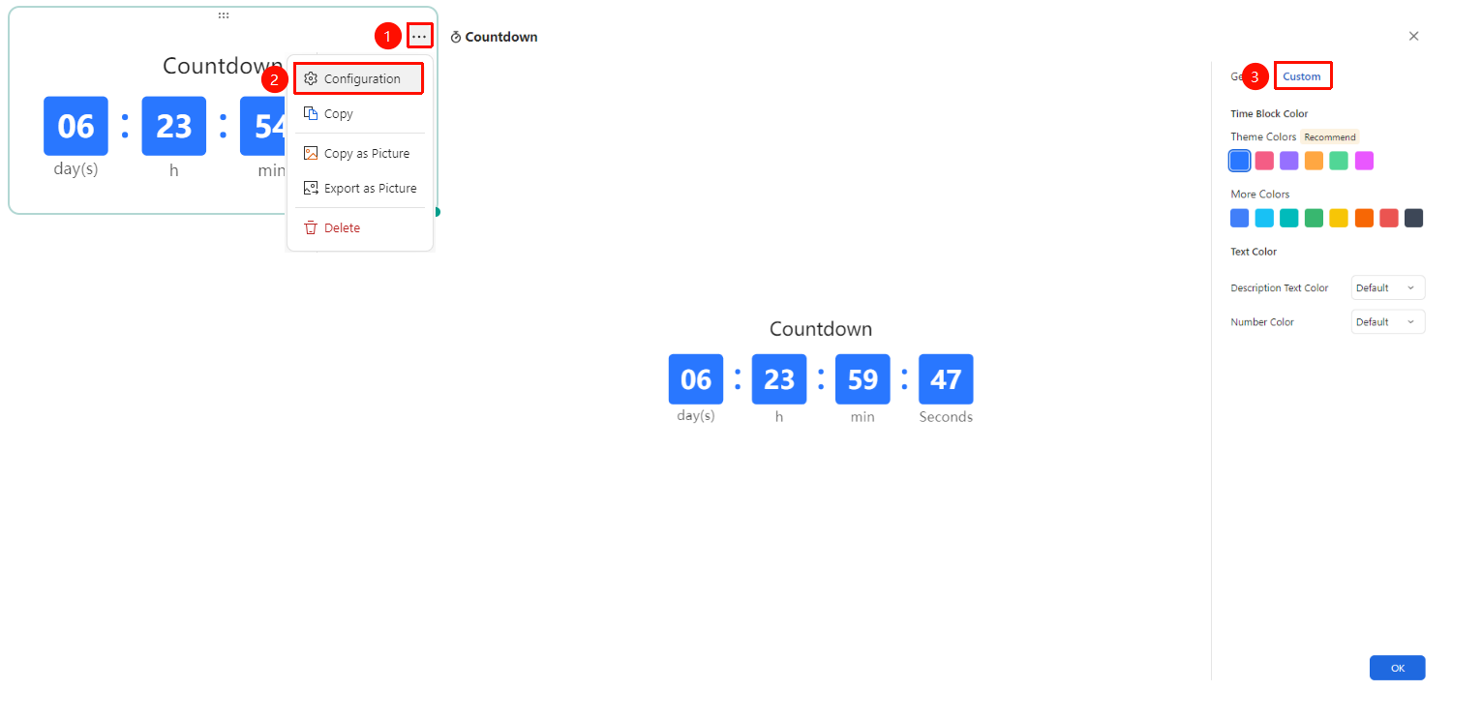Choose the sky blue swatch under More Colors
The image size is (1482, 721).
pyautogui.click(x=1264, y=218)
